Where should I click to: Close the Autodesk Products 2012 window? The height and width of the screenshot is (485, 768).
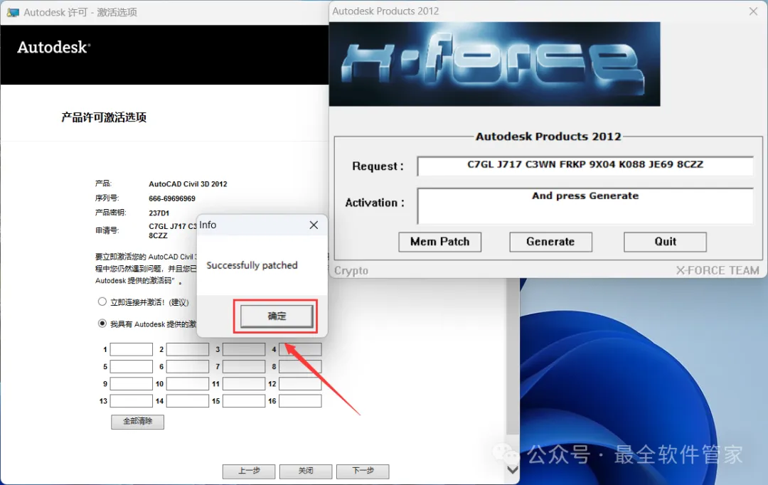point(753,11)
